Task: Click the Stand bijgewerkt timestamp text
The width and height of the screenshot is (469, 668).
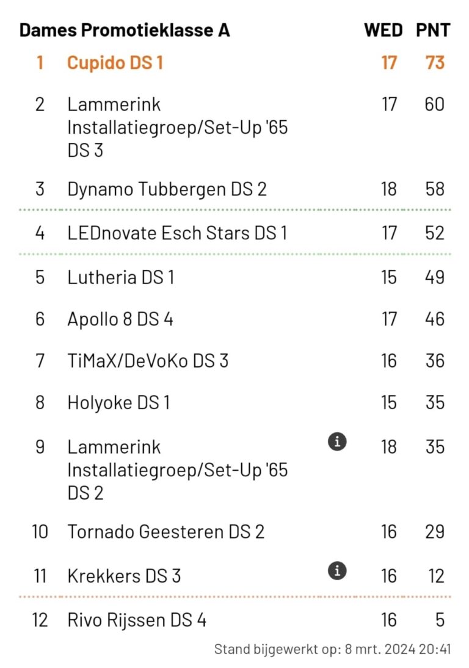Action: pyautogui.click(x=332, y=649)
